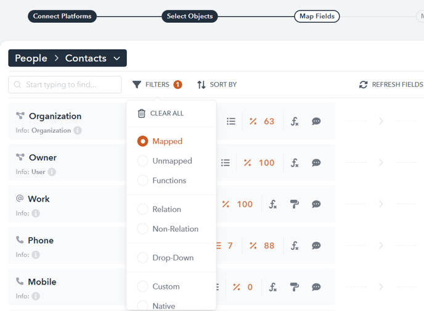
Task: Go to the Connect Platforms step
Action: [x=62, y=16]
